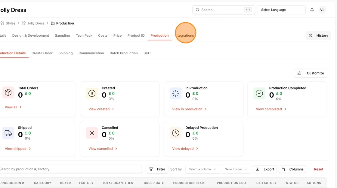
Task: Go to the Batch Production sub-tab
Action: tap(124, 53)
